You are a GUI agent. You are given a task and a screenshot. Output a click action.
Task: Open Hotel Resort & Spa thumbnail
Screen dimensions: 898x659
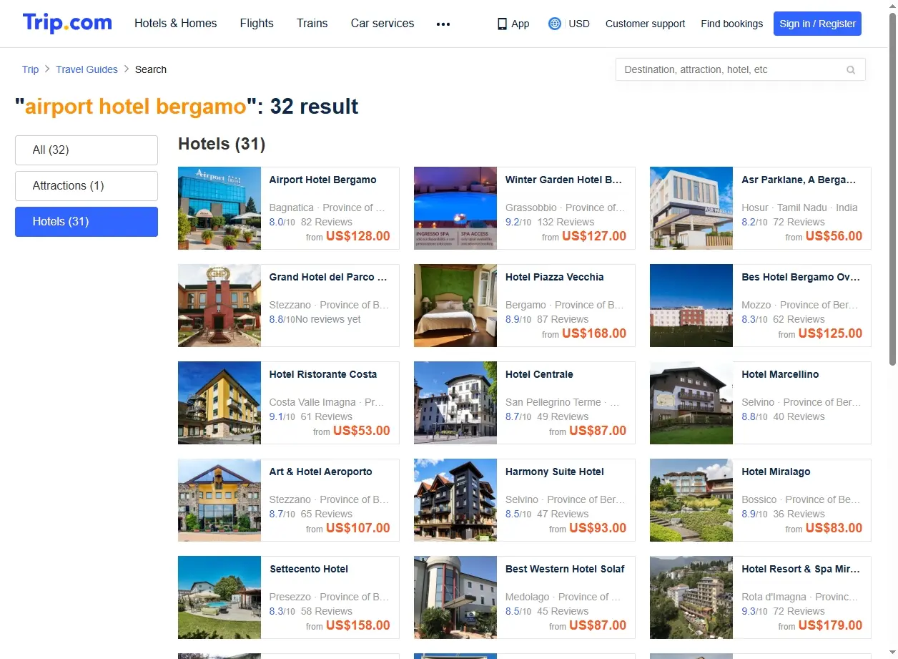691,597
